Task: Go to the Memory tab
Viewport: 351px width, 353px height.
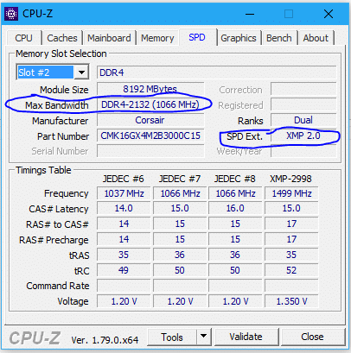Action: 157,38
